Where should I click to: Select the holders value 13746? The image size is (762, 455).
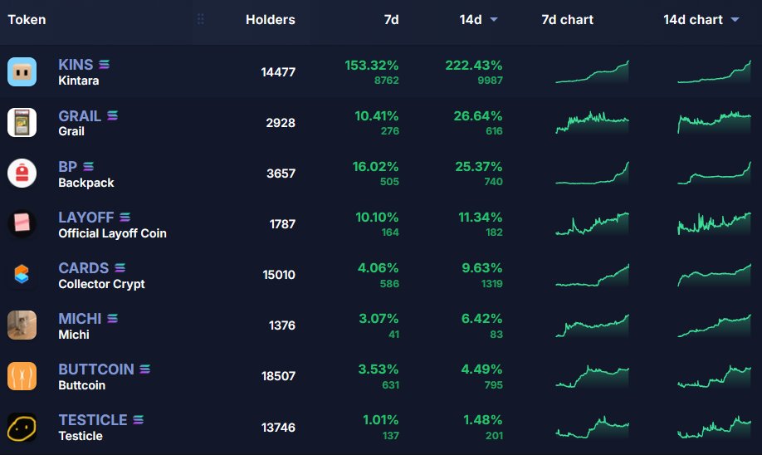point(278,428)
